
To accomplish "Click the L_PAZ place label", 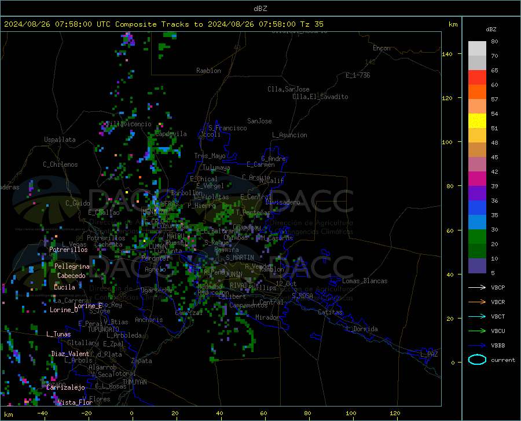I will click(x=429, y=354).
